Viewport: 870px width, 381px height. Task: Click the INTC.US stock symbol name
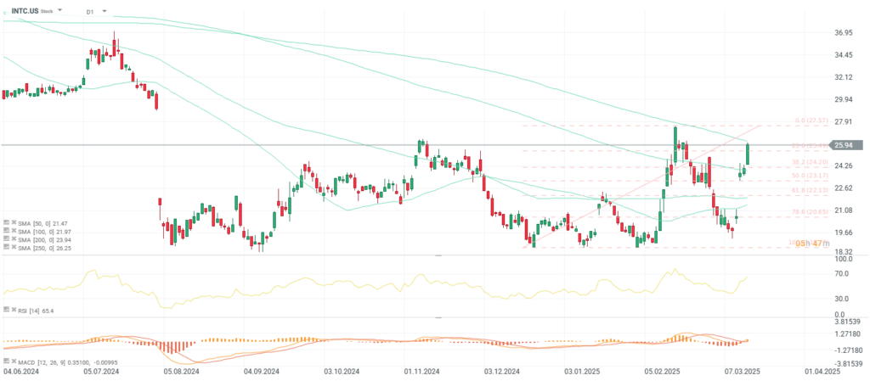coord(23,12)
